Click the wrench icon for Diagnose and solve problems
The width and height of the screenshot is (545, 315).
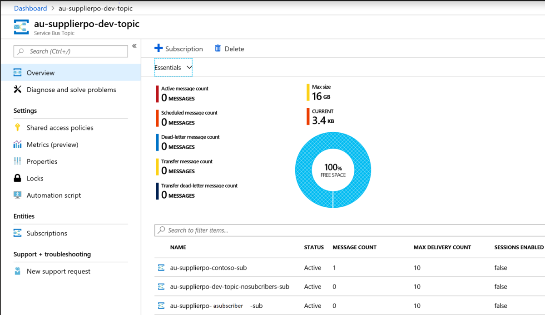coord(17,90)
